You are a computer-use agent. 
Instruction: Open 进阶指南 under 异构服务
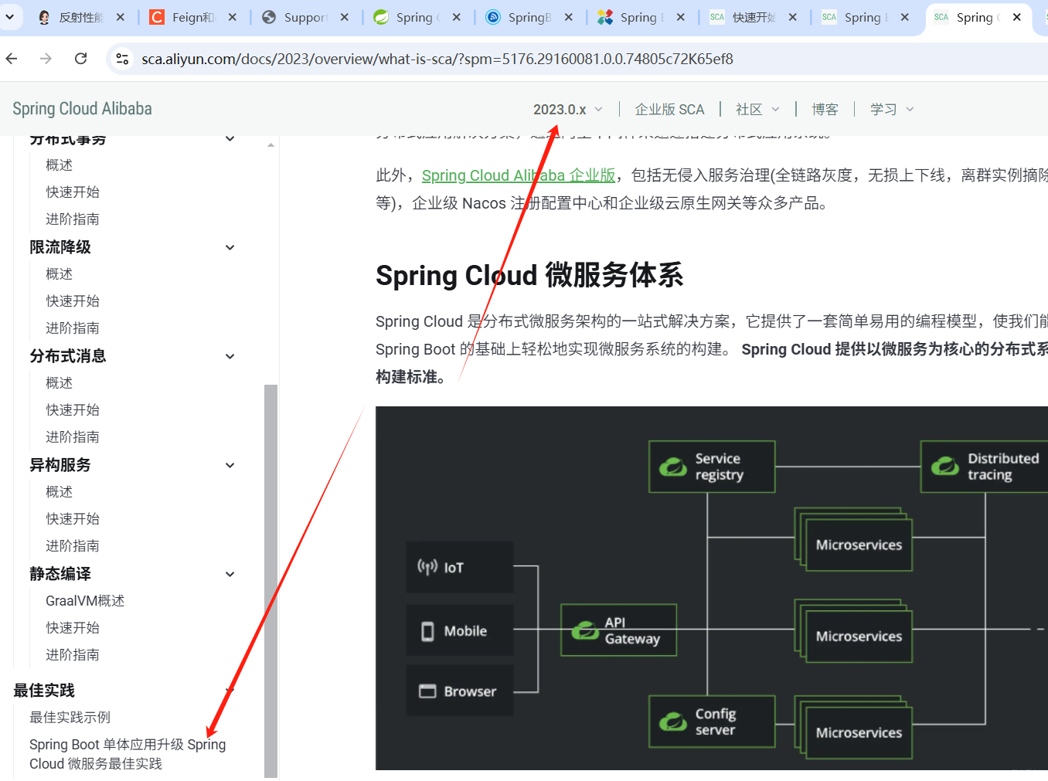click(73, 546)
